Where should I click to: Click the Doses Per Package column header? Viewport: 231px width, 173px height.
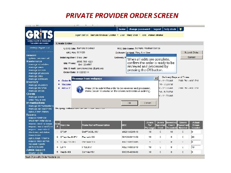[x=150, y=125]
